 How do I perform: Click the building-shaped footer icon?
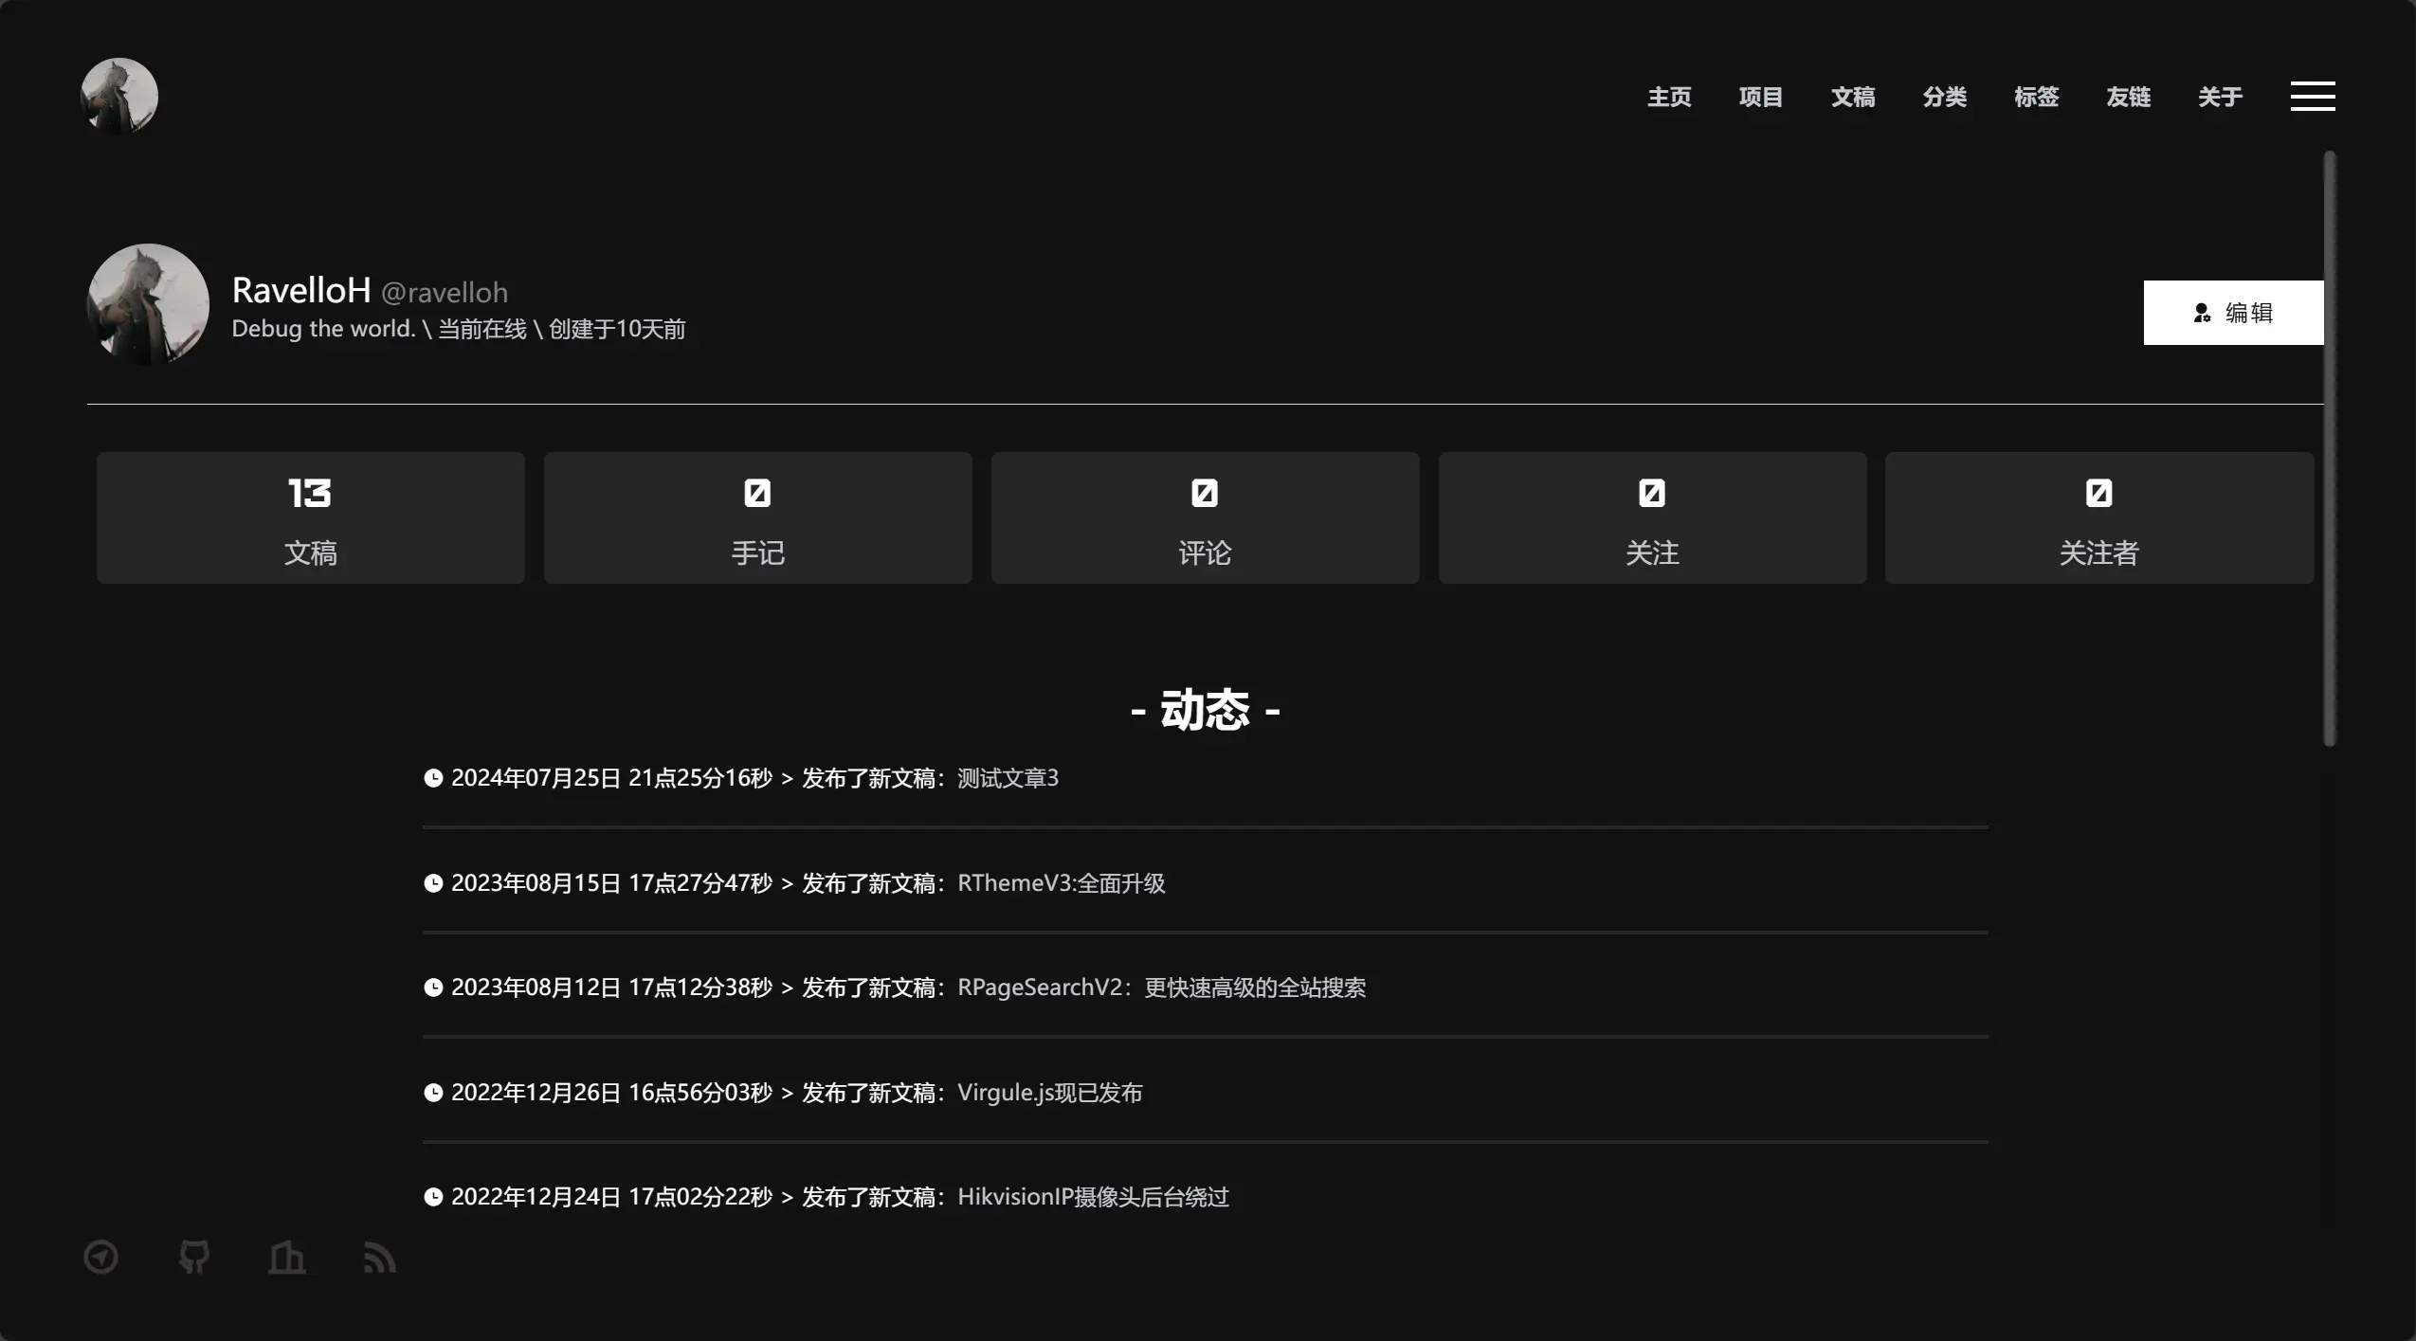(286, 1257)
